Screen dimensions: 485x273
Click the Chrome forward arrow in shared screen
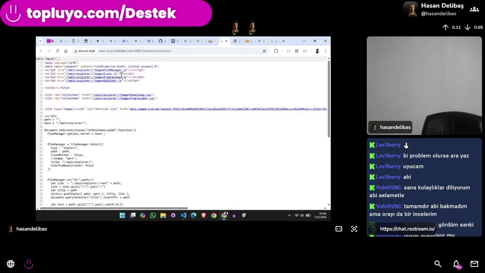[49, 51]
